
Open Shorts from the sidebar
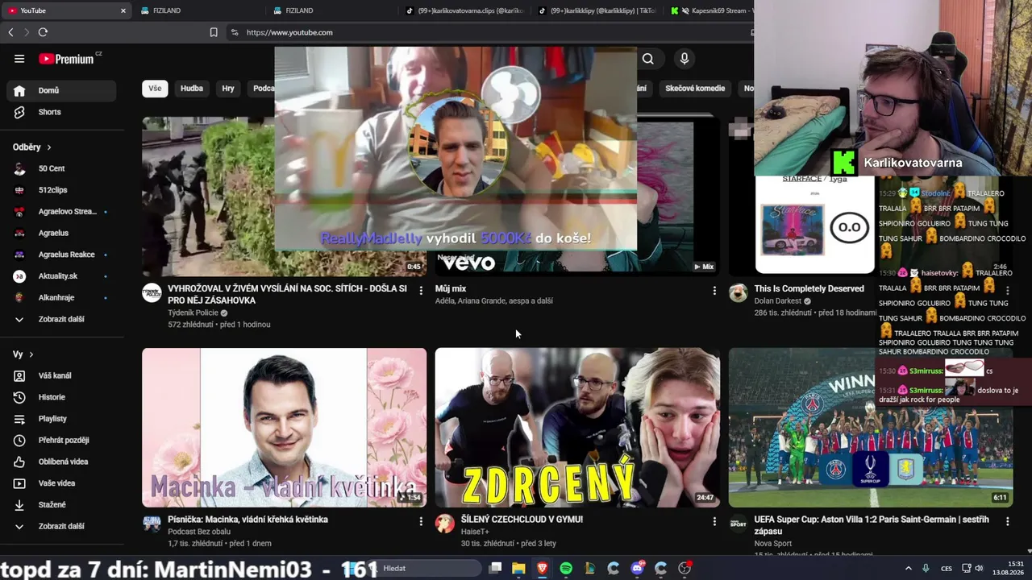click(61, 112)
